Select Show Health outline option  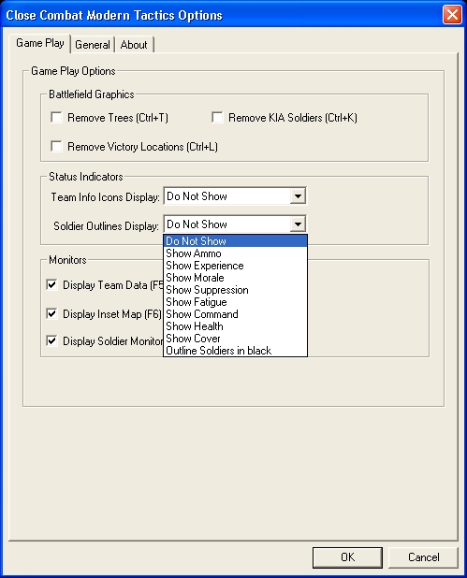[235, 326]
